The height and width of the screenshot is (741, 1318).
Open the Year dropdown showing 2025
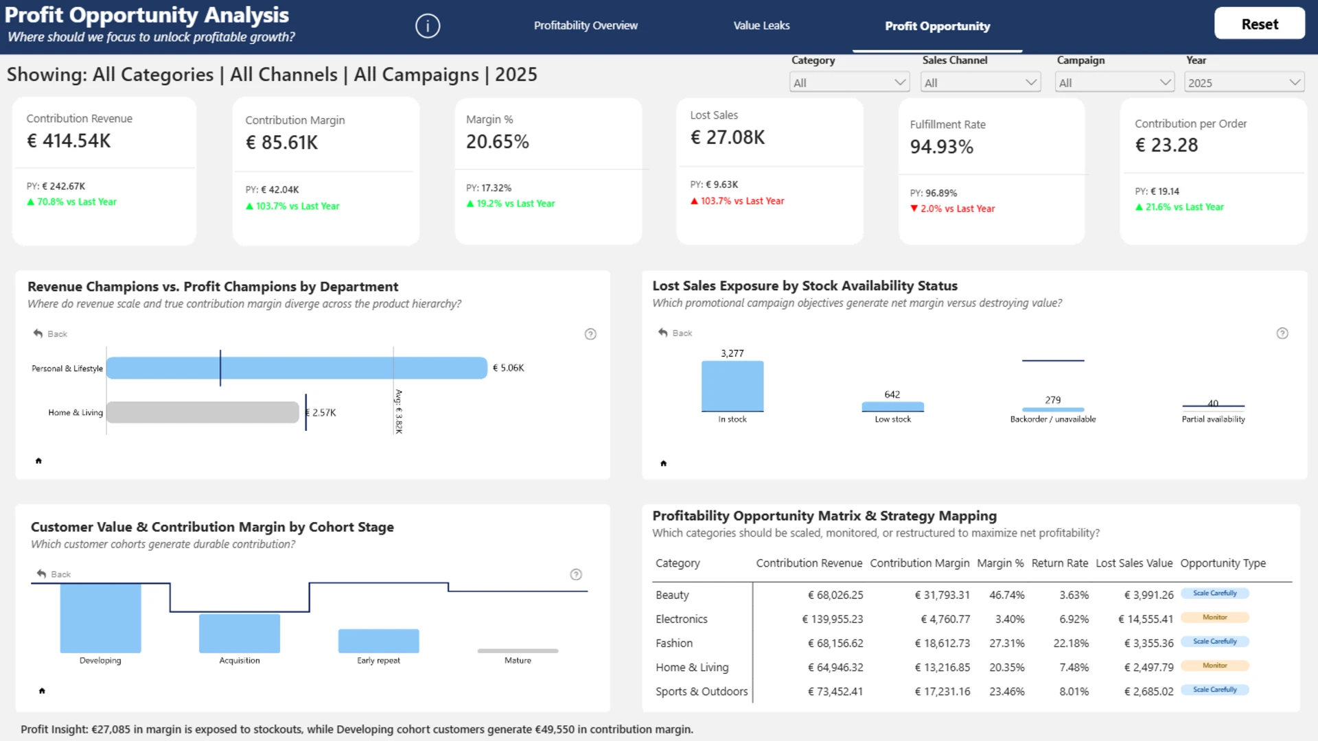click(1245, 82)
